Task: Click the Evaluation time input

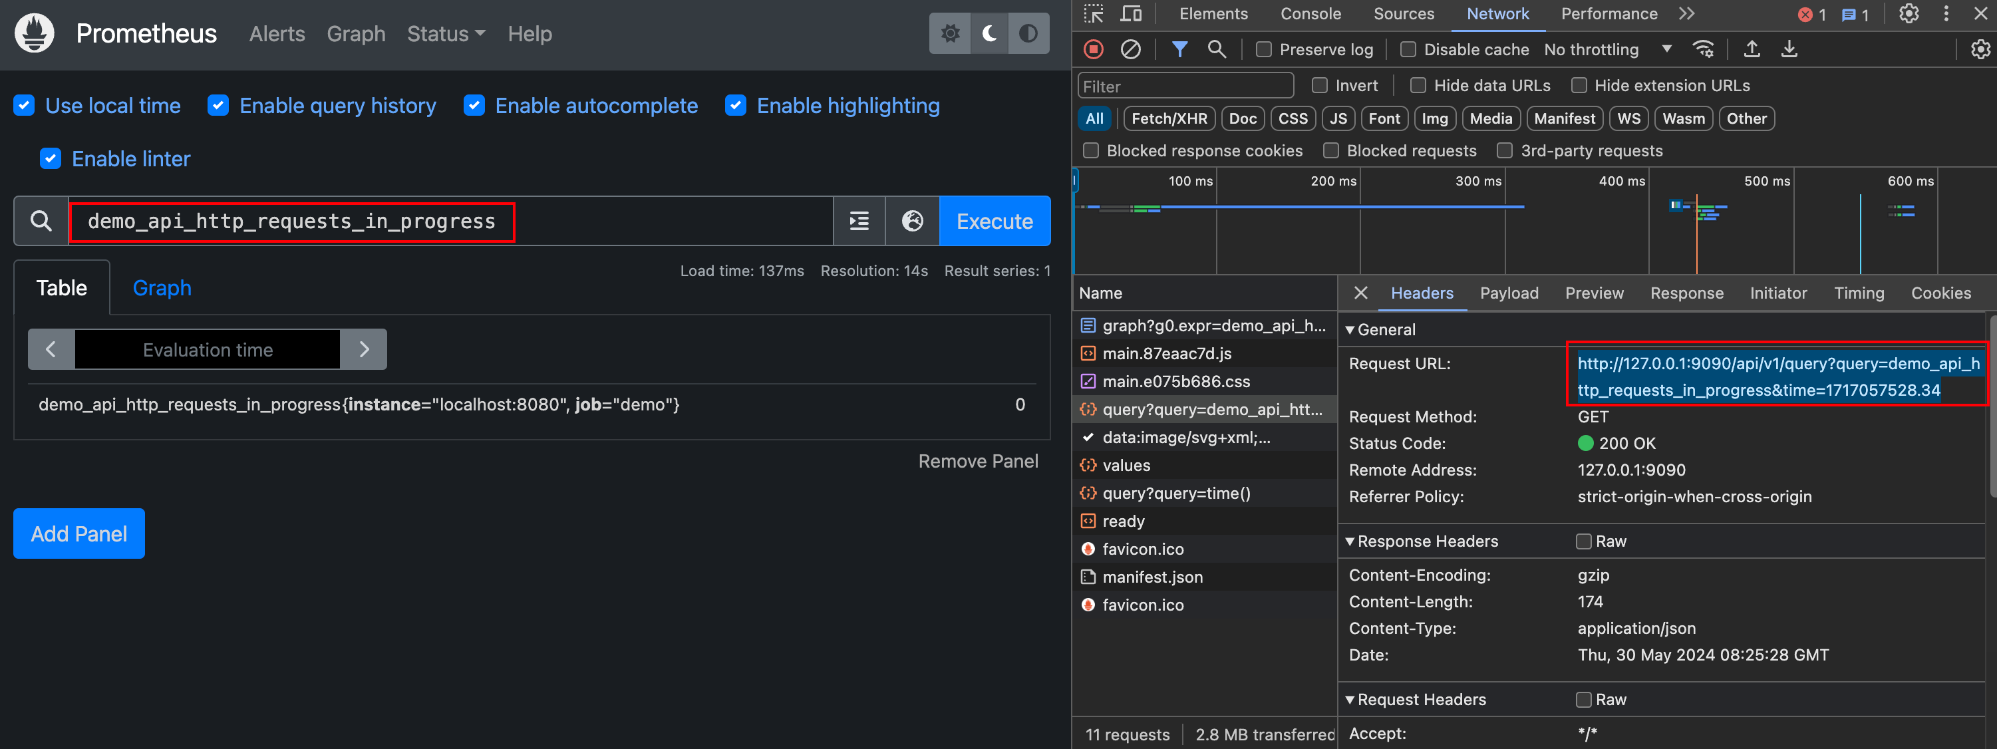Action: pos(208,350)
